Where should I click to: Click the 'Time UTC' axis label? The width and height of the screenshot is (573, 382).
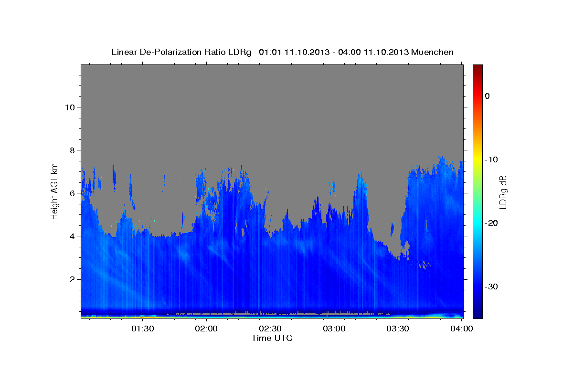[272, 338]
